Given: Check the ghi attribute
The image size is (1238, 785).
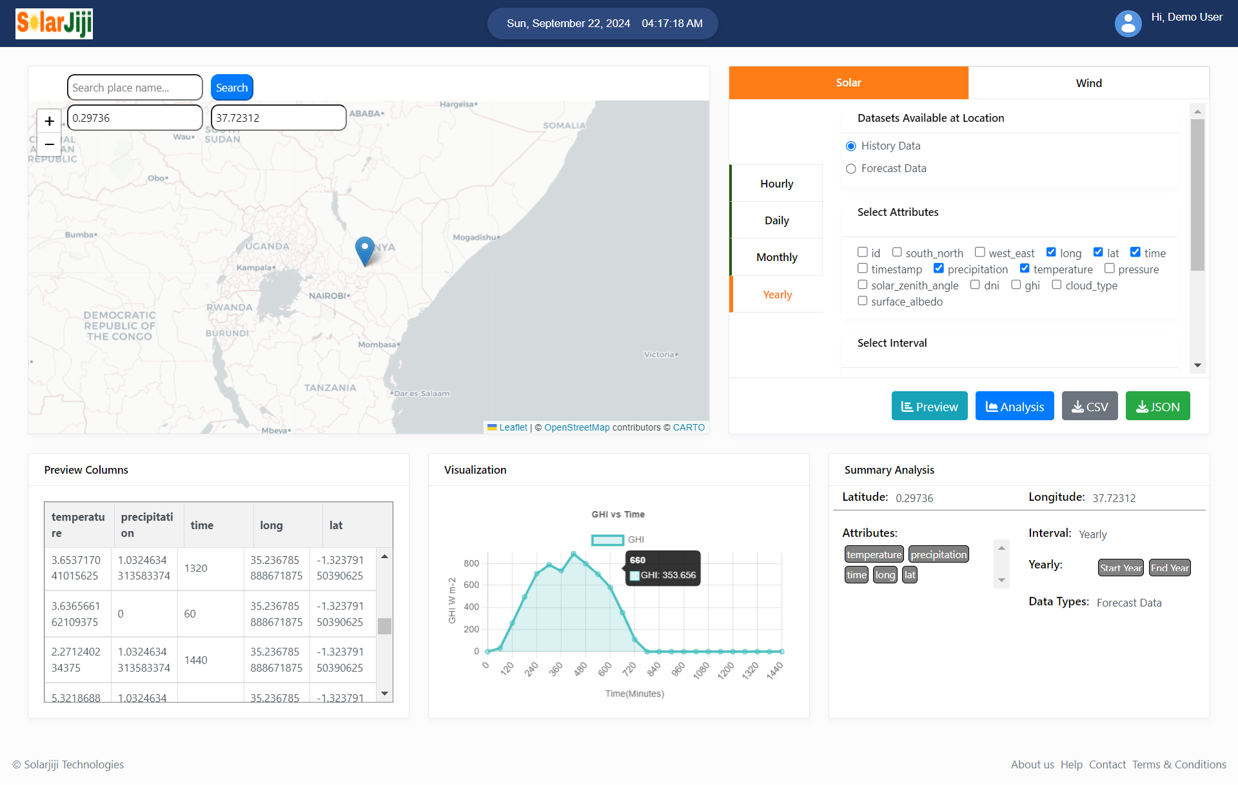Looking at the screenshot, I should 1016,284.
